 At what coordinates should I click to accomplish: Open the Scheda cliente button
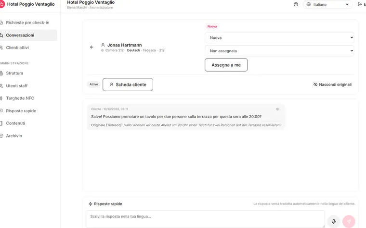click(x=128, y=84)
